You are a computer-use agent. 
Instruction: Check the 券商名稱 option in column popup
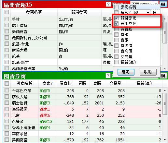pyautogui.click(x=117, y=7)
